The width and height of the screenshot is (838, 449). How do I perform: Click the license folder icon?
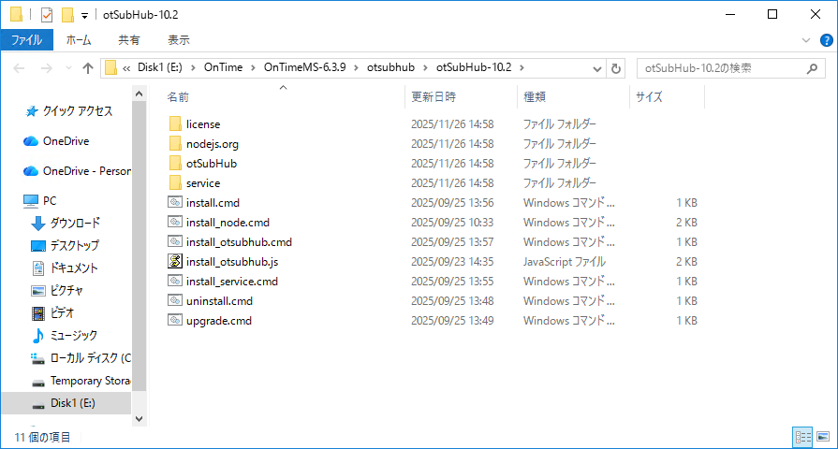point(174,123)
